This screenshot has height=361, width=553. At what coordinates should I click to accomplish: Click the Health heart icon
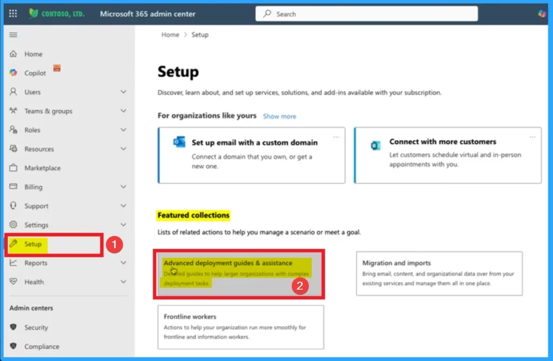tap(13, 282)
